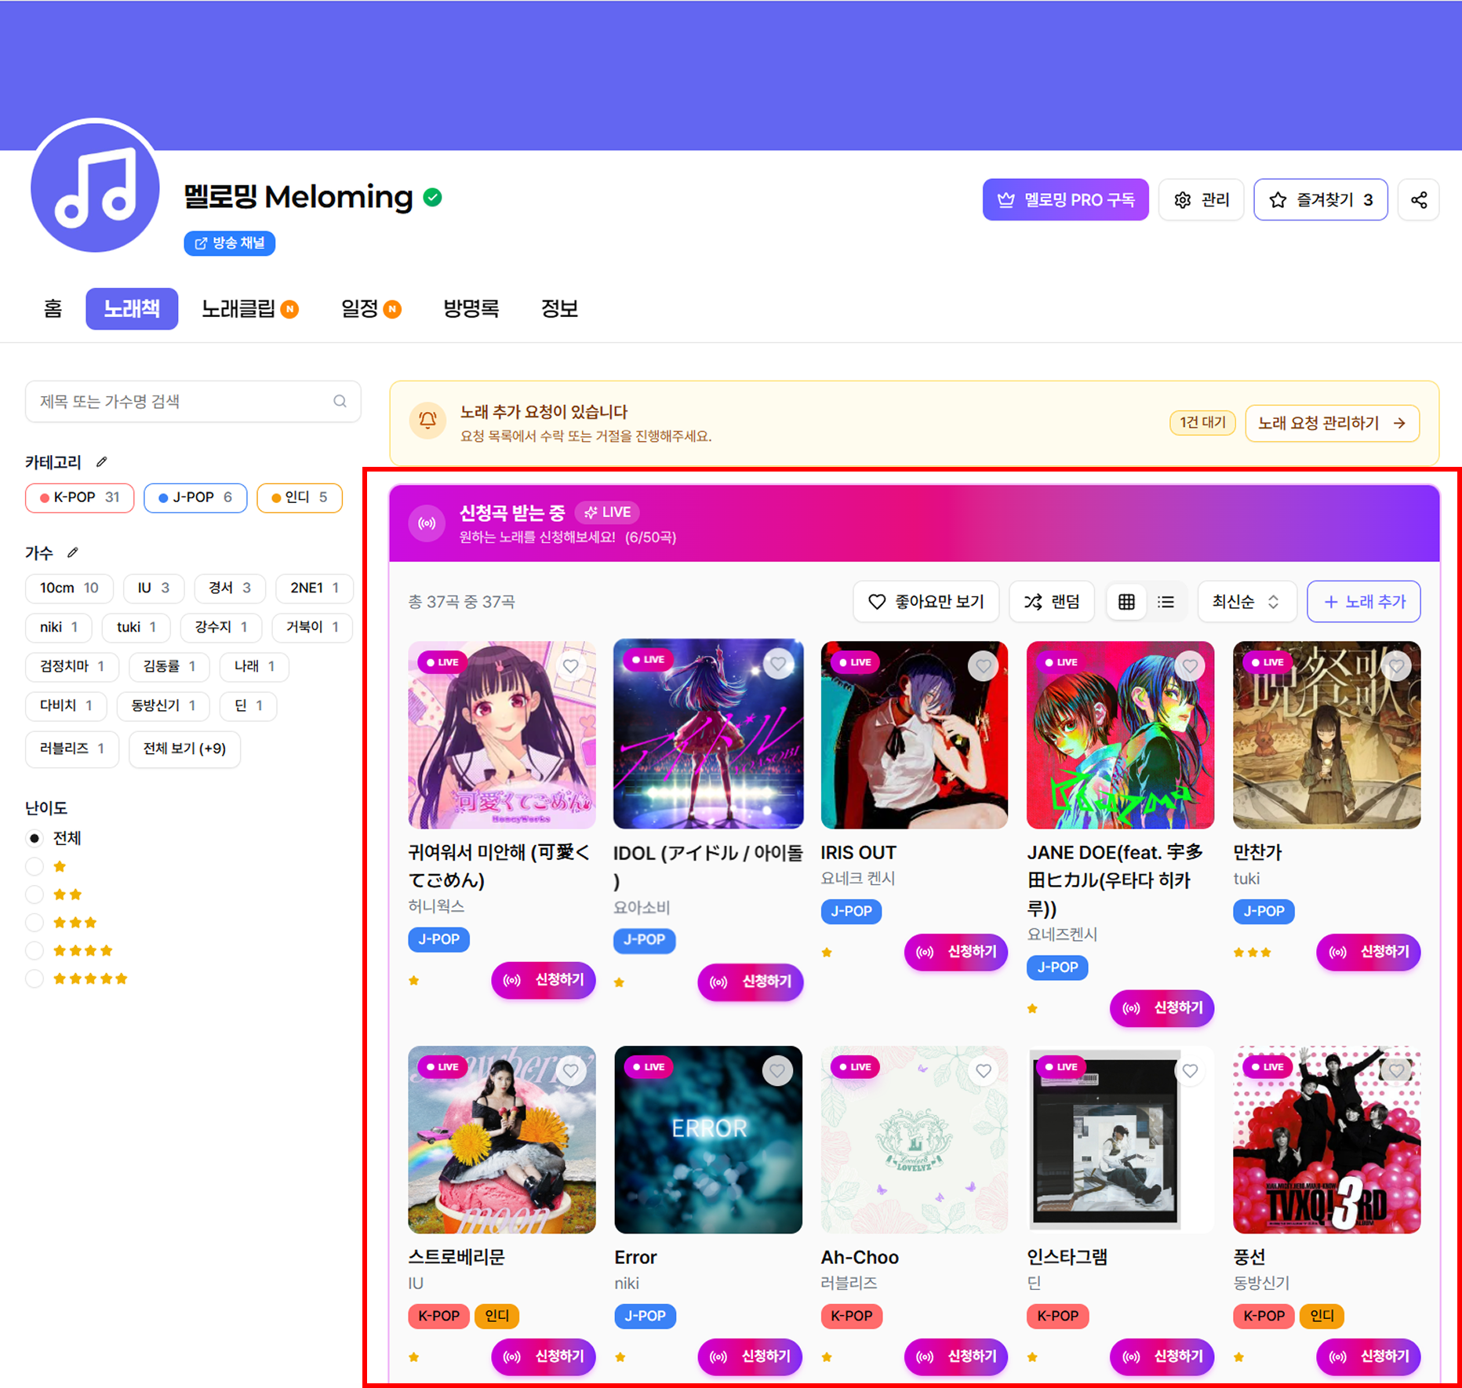1462x1388 pixels.
Task: Heart the Error song card
Action: (x=777, y=1071)
